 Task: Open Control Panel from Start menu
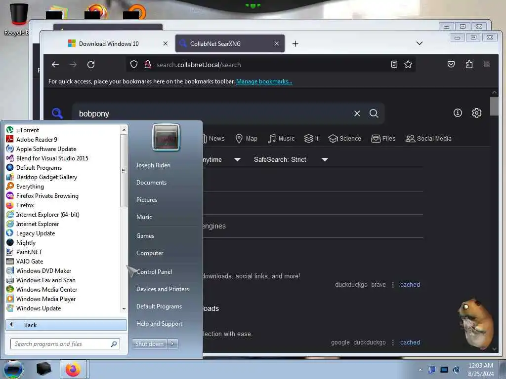[x=154, y=272]
